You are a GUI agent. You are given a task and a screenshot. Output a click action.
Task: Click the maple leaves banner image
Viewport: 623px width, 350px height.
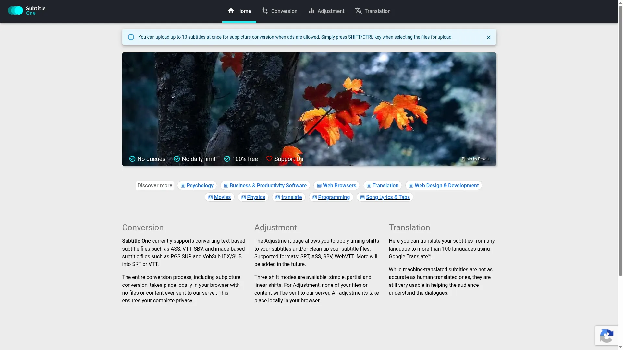pyautogui.click(x=309, y=109)
